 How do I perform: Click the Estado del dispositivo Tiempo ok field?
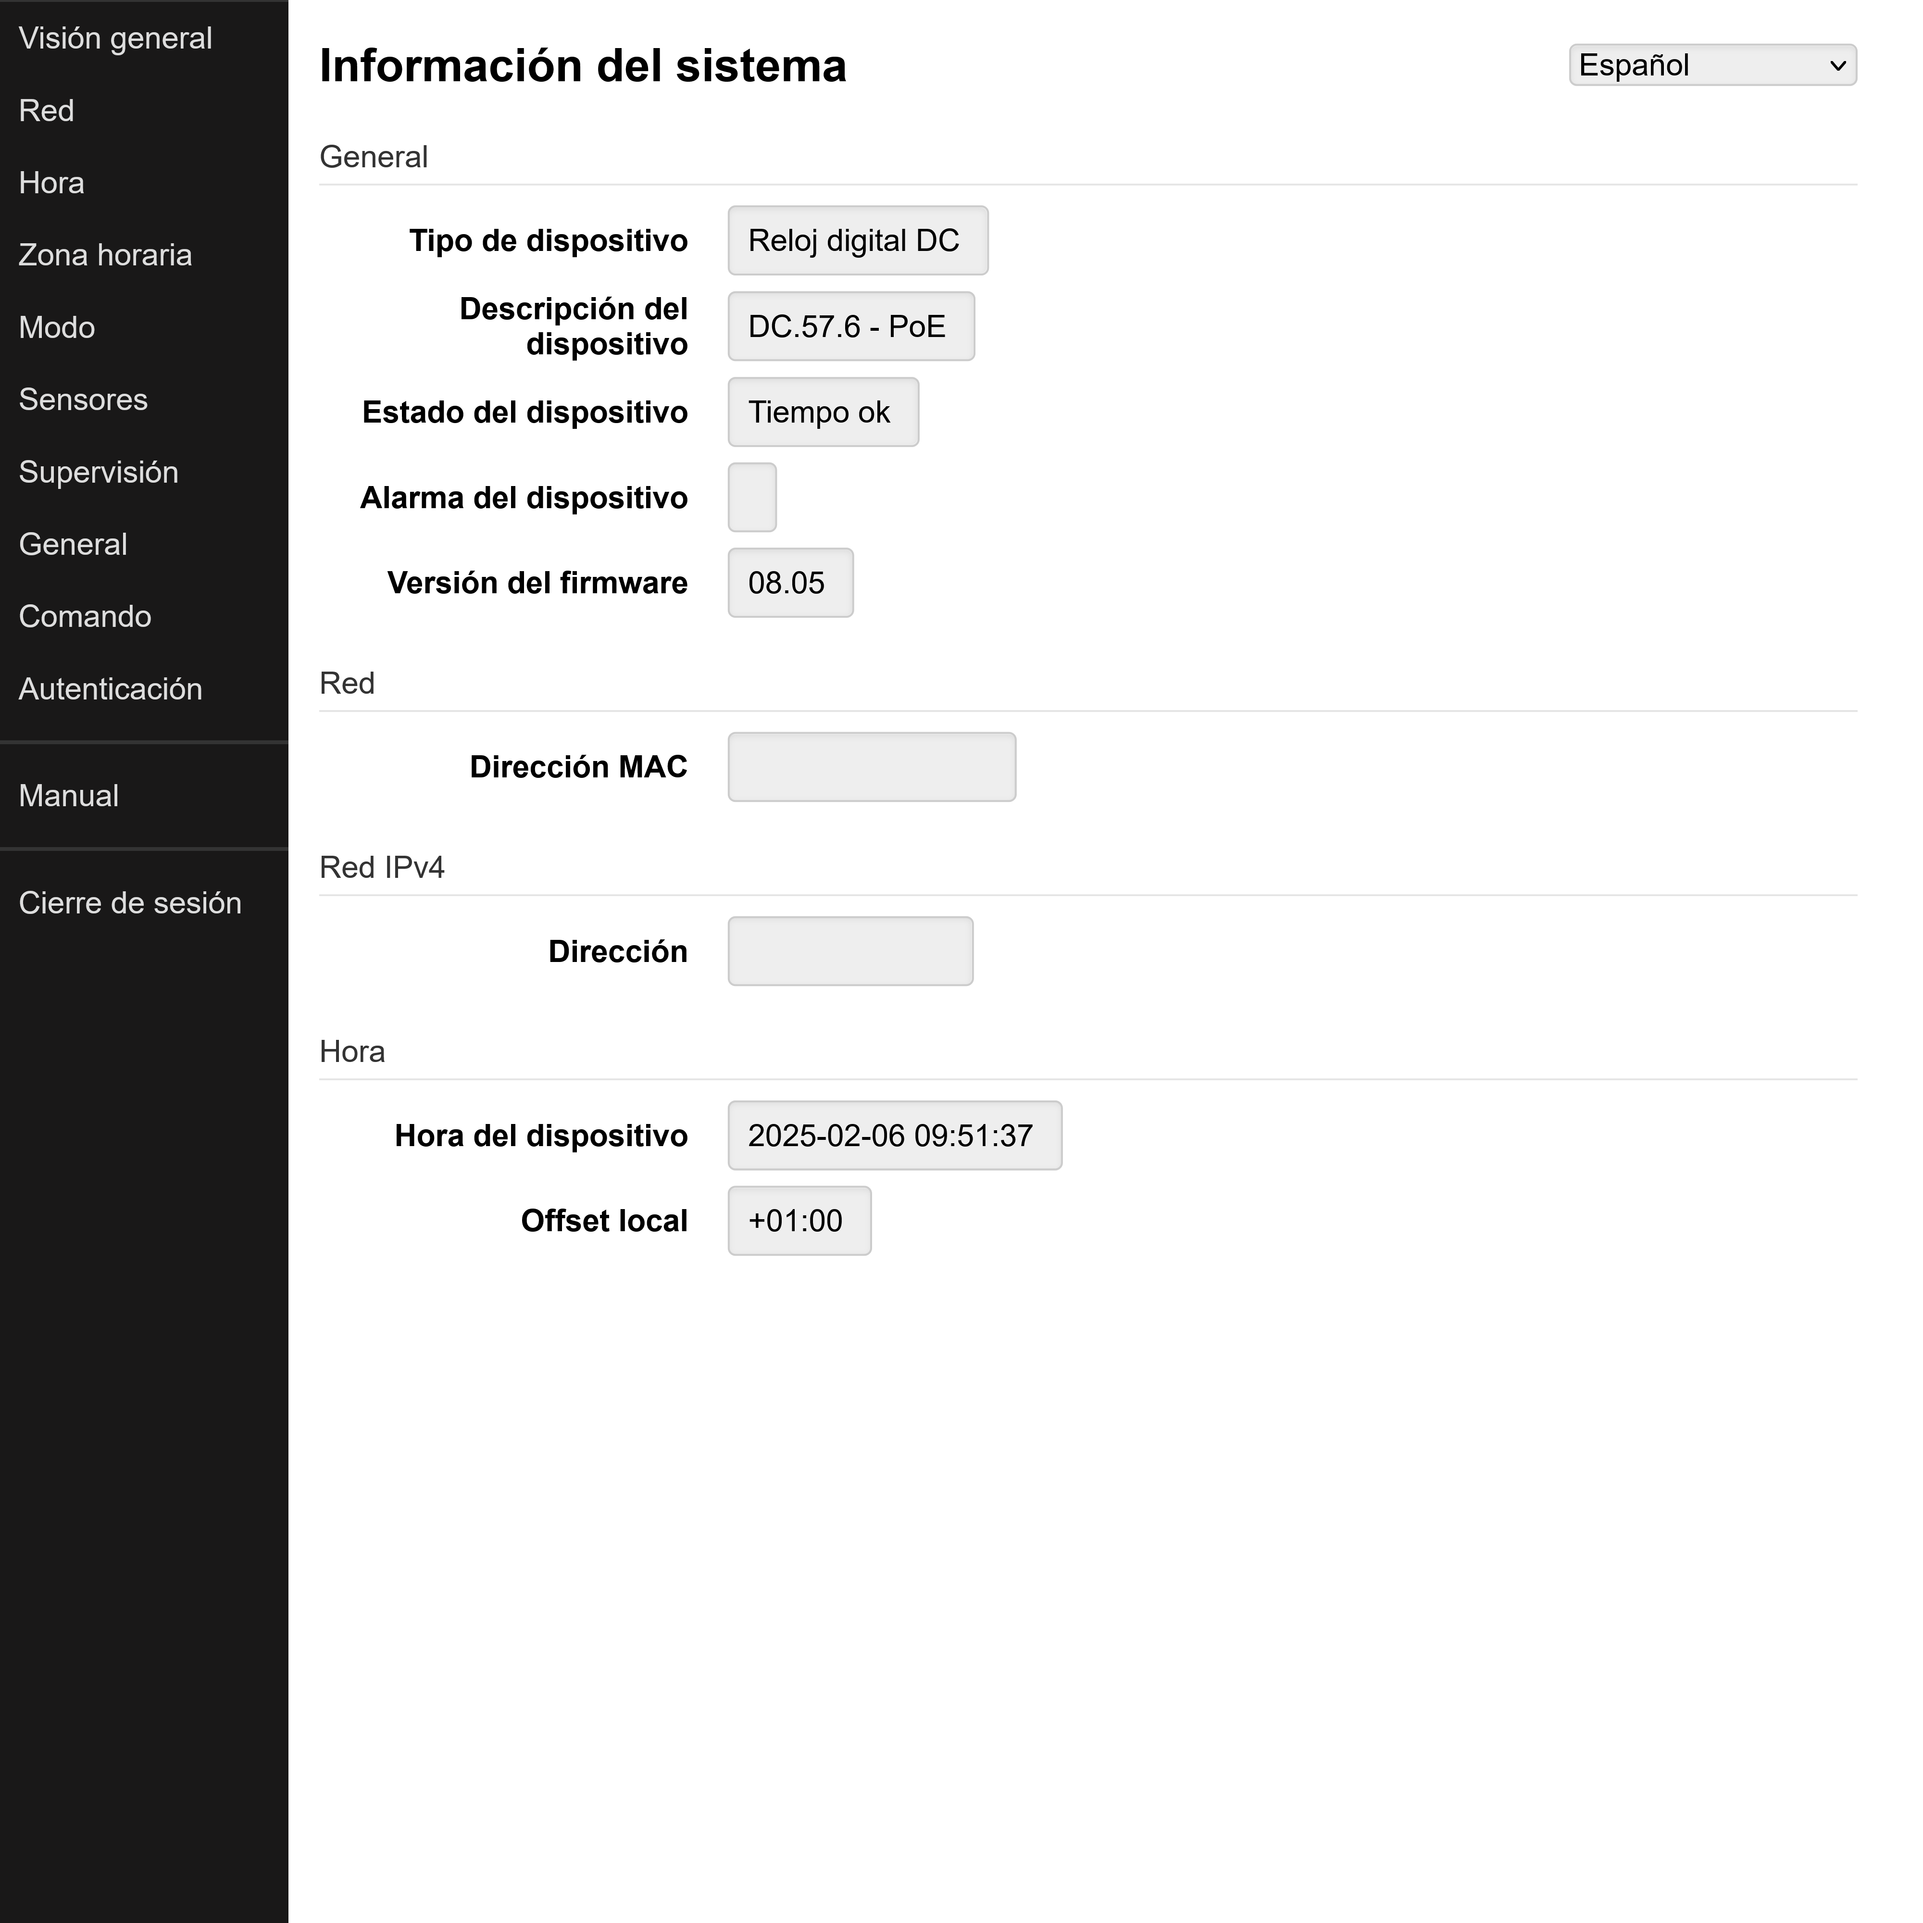tap(822, 412)
